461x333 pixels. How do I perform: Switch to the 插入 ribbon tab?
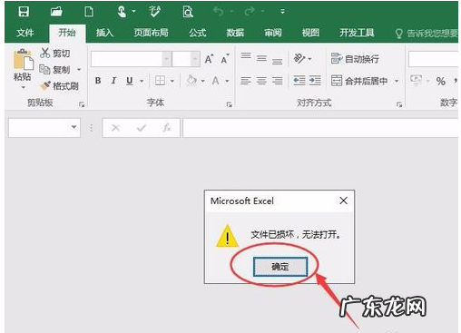[x=104, y=33]
